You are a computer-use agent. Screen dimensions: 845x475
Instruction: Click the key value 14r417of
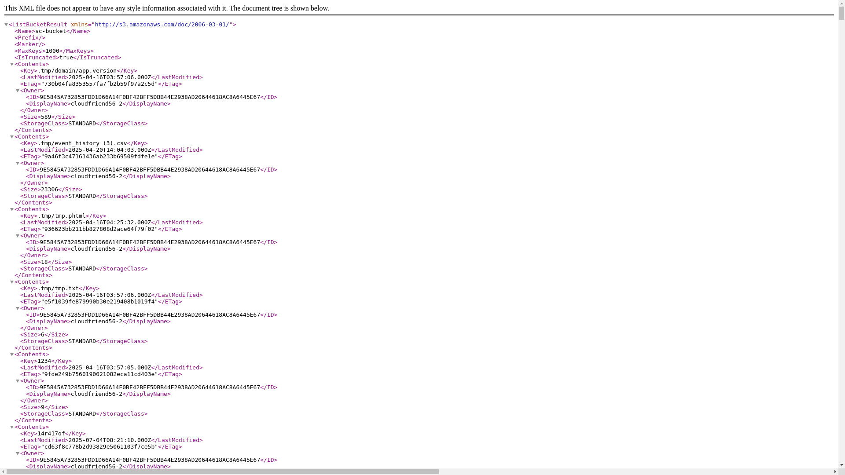[x=51, y=434]
